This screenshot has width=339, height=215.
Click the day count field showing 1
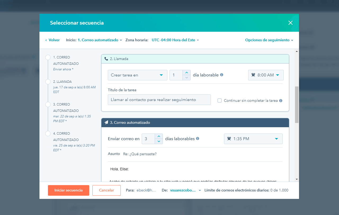pos(176,75)
